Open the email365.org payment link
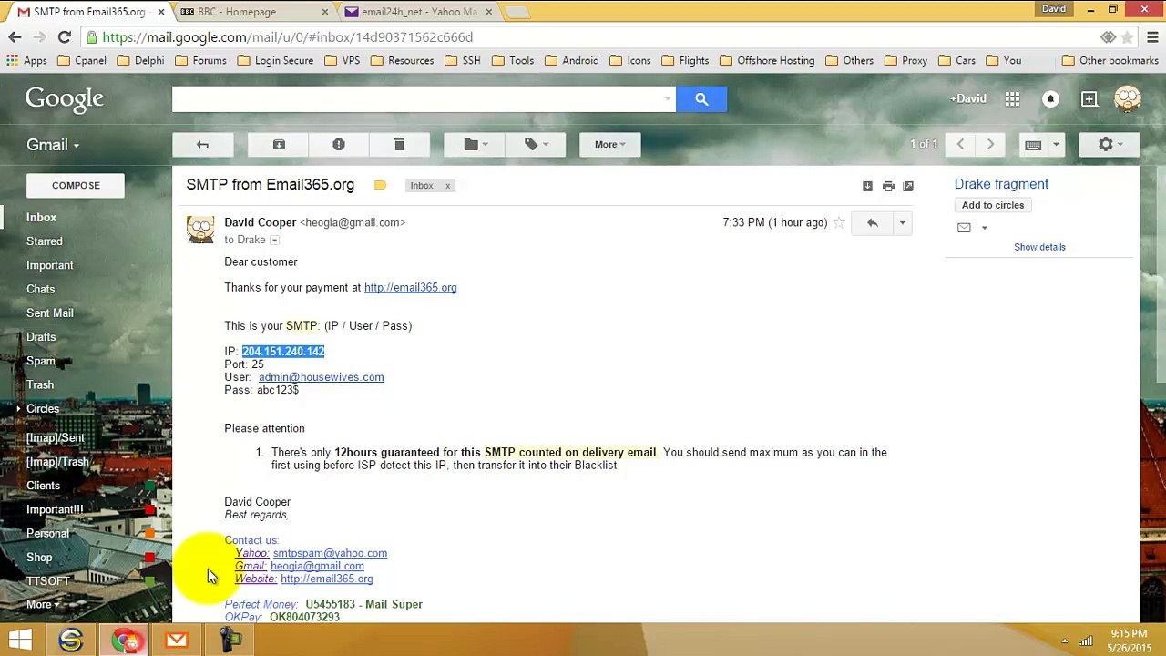Screen dimensions: 1166x656 pyautogui.click(x=410, y=288)
